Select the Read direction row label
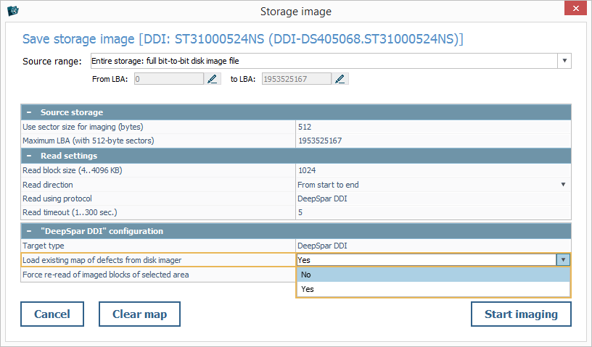Viewport: 592px width, 347px height. pyautogui.click(x=48, y=185)
